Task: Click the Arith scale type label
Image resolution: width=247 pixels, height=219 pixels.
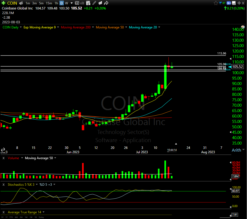Action: [236, 150]
